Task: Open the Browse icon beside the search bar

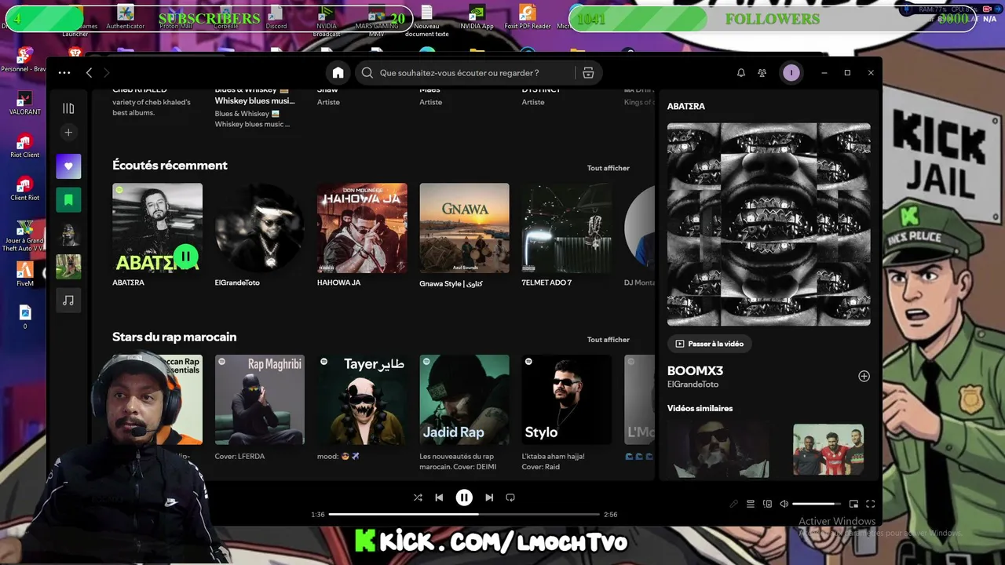Action: click(588, 73)
